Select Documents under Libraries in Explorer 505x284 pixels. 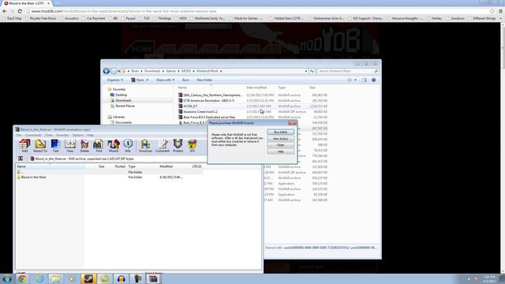click(123, 122)
